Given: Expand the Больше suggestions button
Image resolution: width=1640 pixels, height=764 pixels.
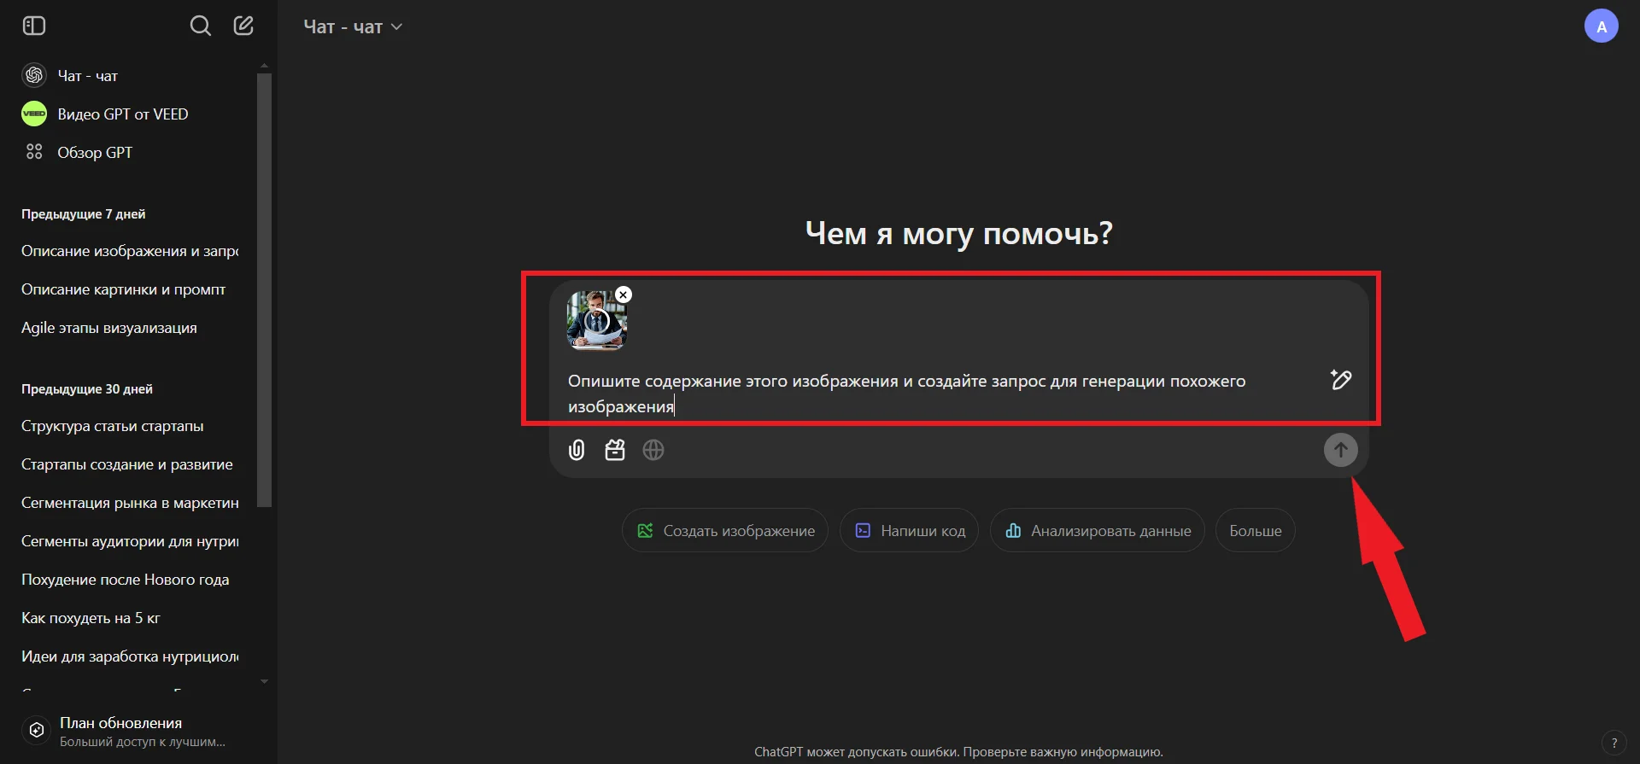Looking at the screenshot, I should [x=1255, y=531].
